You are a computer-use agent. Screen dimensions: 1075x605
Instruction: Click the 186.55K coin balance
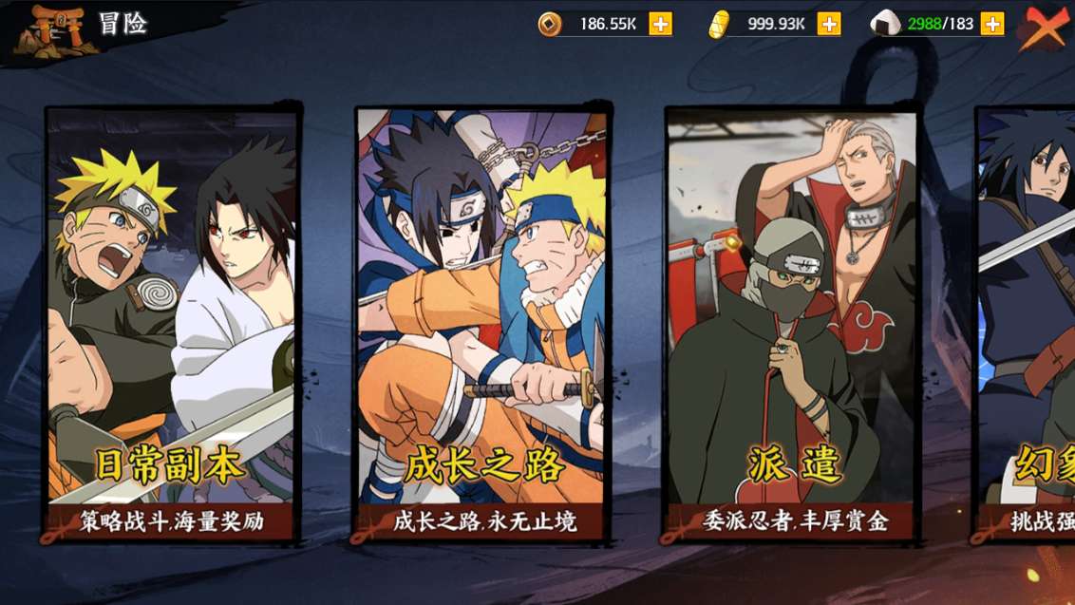tap(608, 24)
